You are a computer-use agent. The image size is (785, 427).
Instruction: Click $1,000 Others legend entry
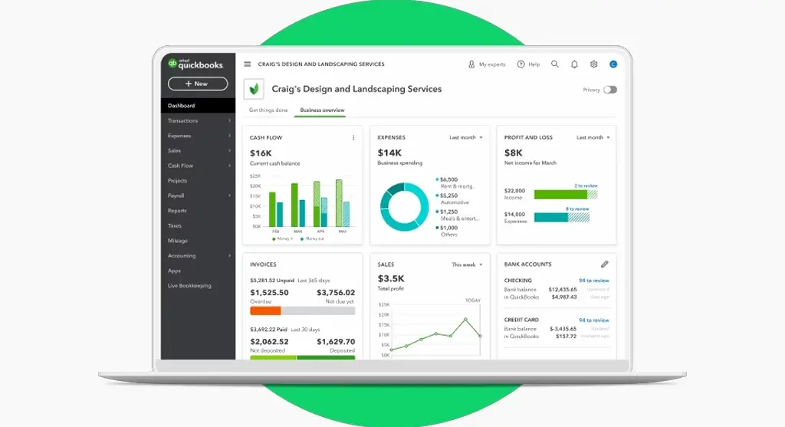click(x=447, y=231)
